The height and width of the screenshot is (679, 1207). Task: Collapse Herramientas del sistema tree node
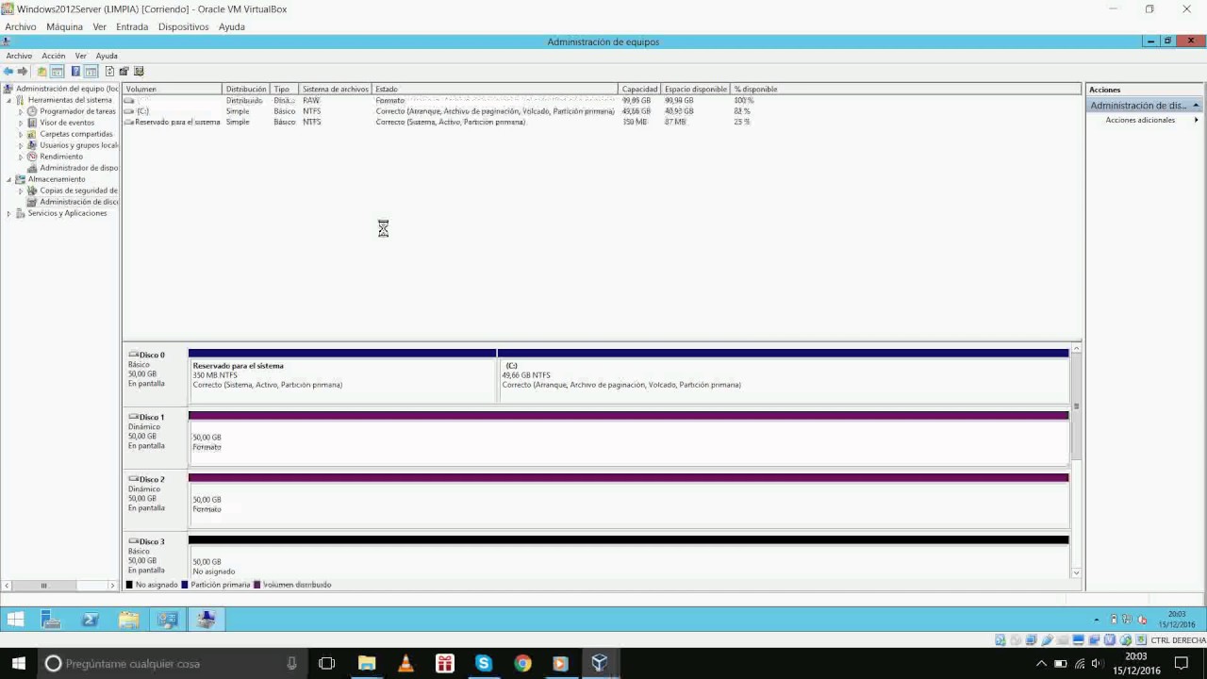[9, 100]
